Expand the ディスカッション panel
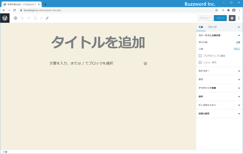 tap(219, 105)
